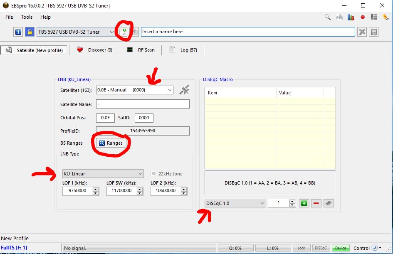
Task: Click the FullTS [F: 1] link
Action: (x=14, y=248)
